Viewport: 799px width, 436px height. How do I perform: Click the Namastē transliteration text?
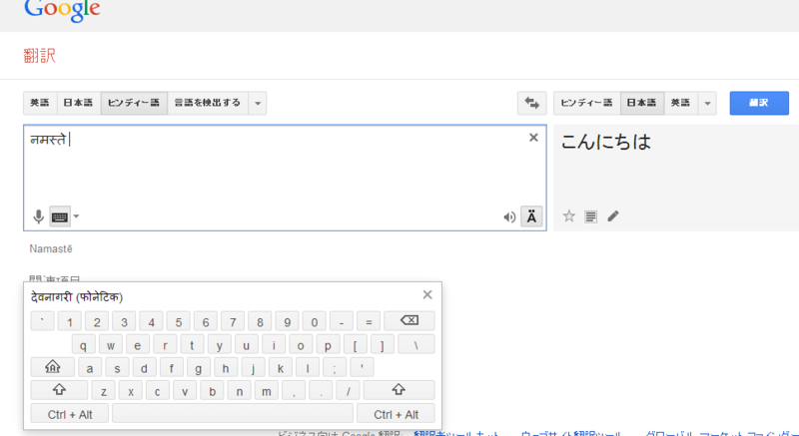point(51,248)
